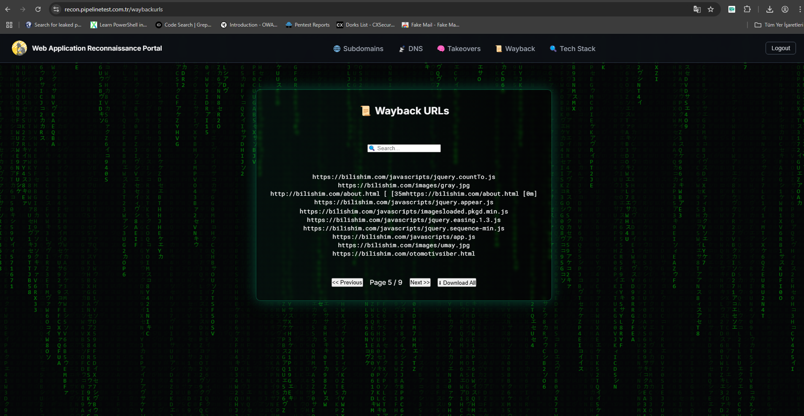This screenshot has width=804, height=416.
Task: Open 'Fake Mail - Fake Ma...' bookmark
Action: (x=431, y=25)
